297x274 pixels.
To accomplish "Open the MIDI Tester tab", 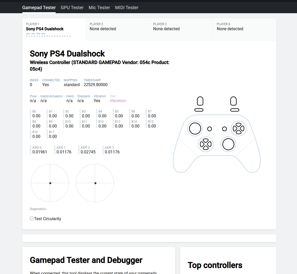I will click(x=127, y=8).
